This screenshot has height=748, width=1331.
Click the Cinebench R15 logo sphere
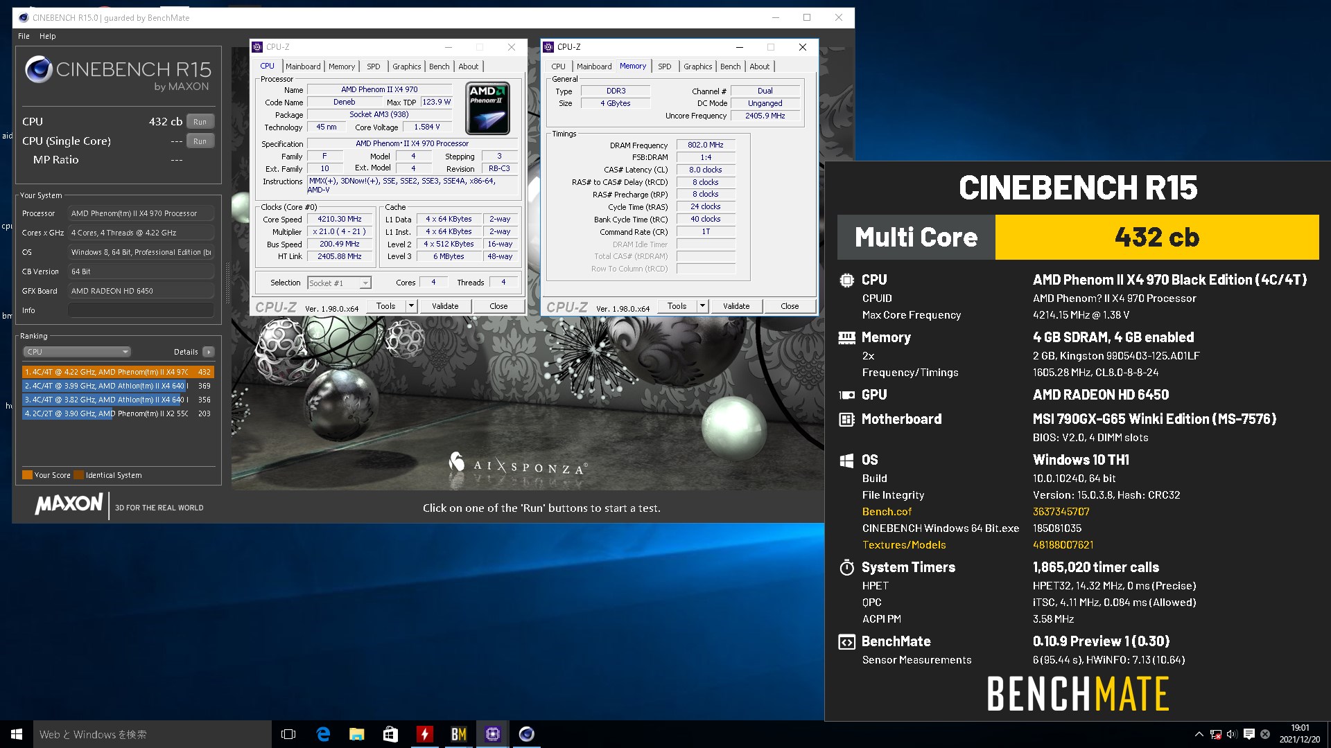pos(39,69)
